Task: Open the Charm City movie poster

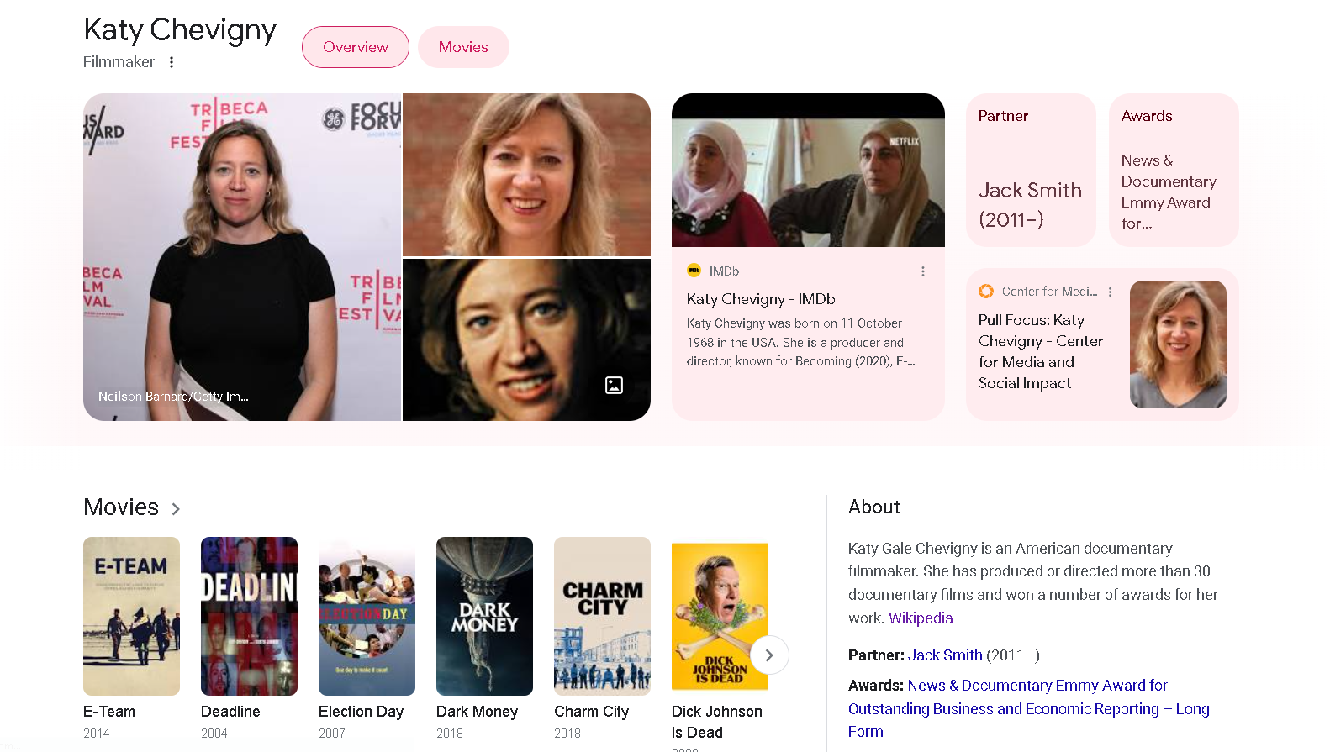Action: coord(602,616)
